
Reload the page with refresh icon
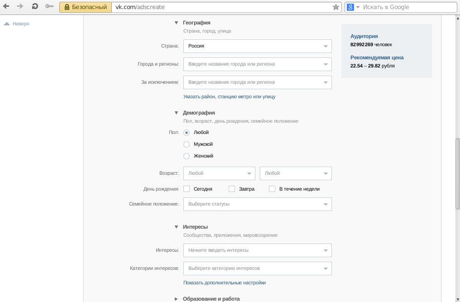[35, 7]
